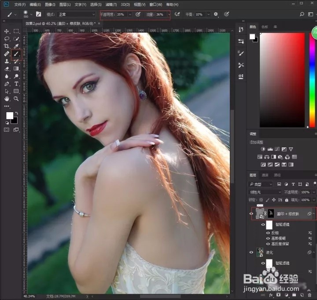Open smoothing 10% dropdown
Screen dimensions: 317x300
click(x=208, y=15)
